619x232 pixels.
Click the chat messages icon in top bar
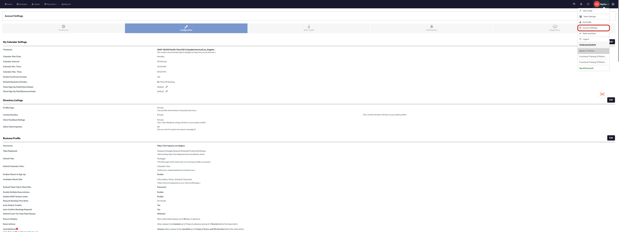tap(574, 4)
